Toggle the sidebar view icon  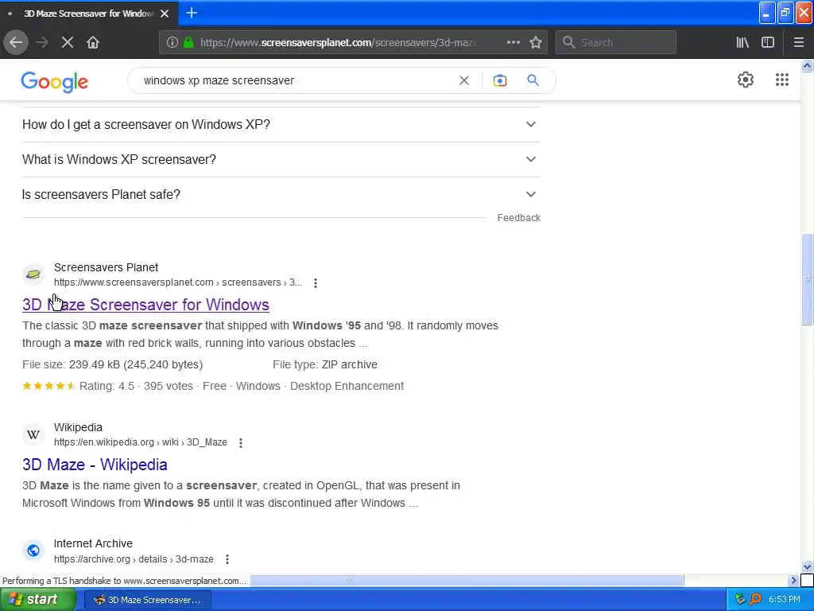point(768,42)
